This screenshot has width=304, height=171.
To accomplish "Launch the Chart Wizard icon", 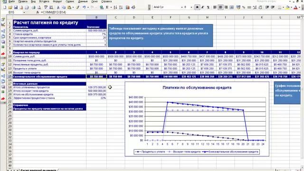I will (128, 8).
